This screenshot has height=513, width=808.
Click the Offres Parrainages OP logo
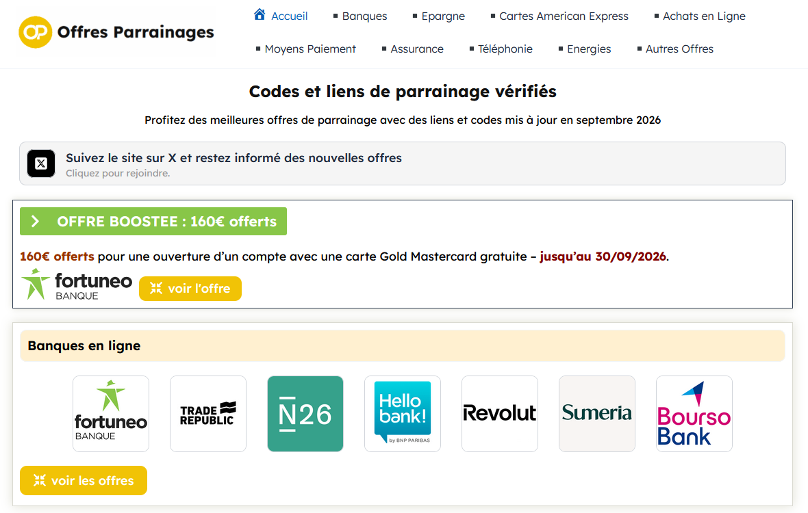pyautogui.click(x=35, y=32)
